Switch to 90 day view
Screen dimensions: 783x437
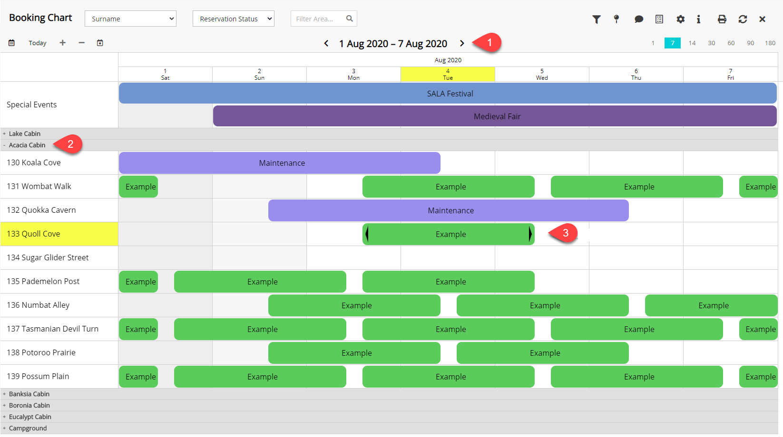tap(751, 43)
